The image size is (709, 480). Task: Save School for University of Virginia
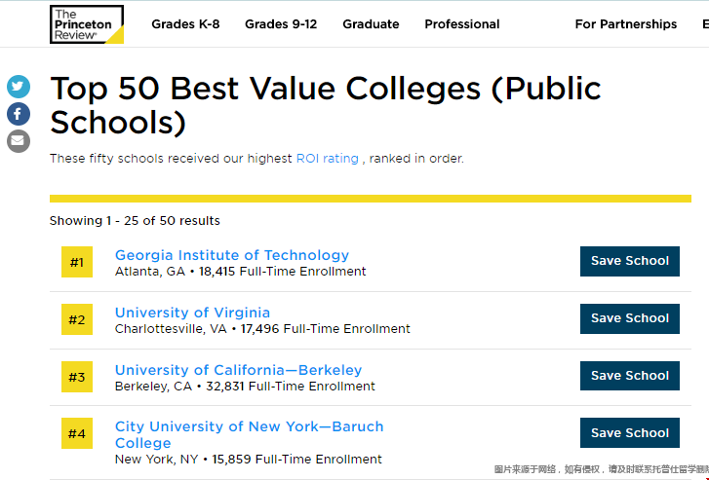click(630, 318)
